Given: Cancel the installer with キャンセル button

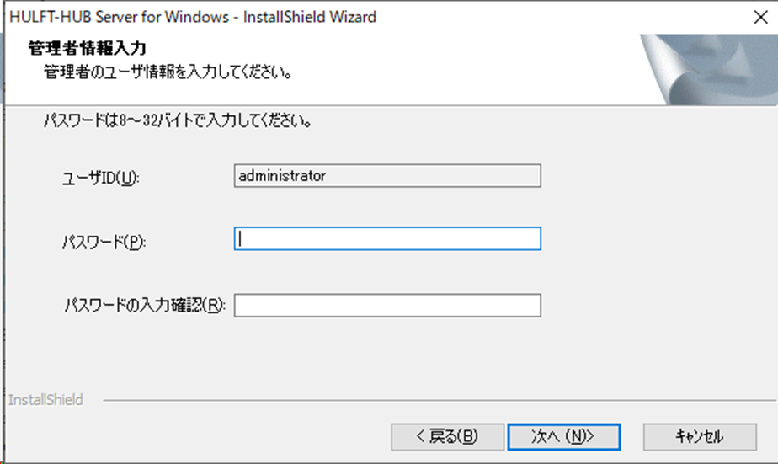Looking at the screenshot, I should point(700,437).
